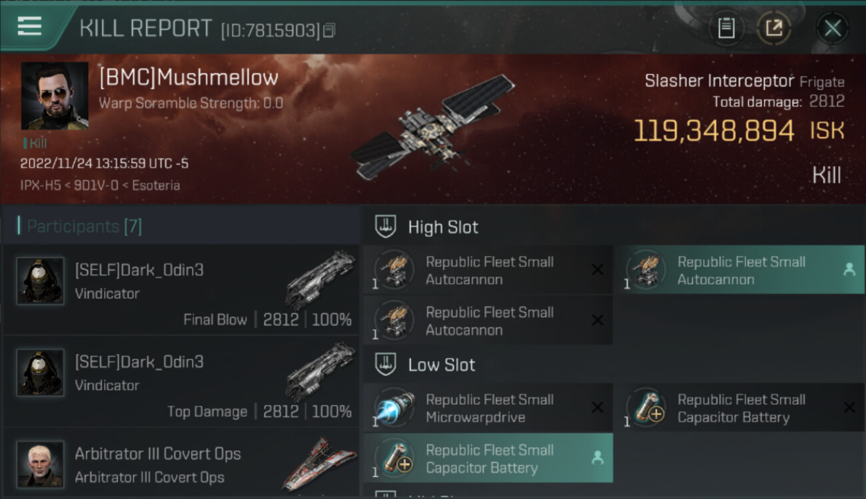The height and width of the screenshot is (499, 866).
Task: Click the first destroyed Republic Fleet Small Autocannon
Action: coord(488,270)
